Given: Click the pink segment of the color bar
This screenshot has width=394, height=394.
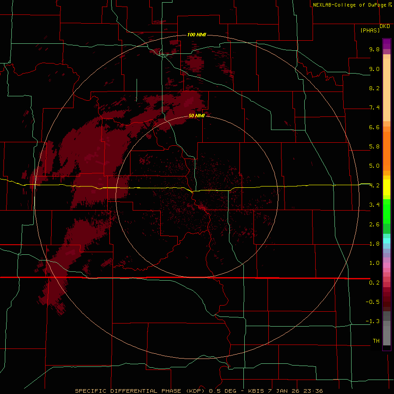Looking at the screenshot, I should [x=387, y=265].
